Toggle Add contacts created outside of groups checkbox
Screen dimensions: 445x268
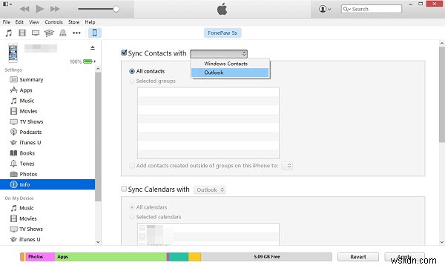(x=132, y=165)
